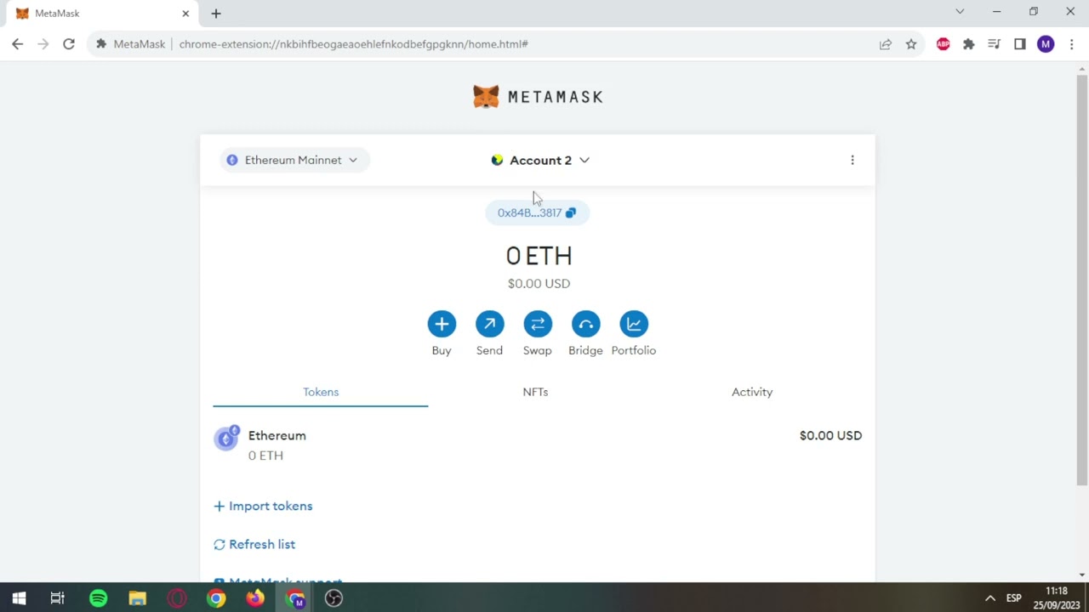Open the media control toolbar icon
1089x612 pixels.
coord(994,44)
